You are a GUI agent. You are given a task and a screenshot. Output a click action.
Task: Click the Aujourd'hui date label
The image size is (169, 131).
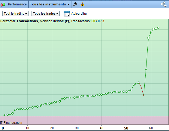click(x=79, y=14)
